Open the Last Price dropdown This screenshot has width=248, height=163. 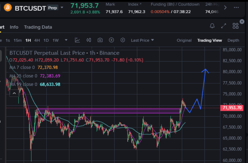[142, 40]
